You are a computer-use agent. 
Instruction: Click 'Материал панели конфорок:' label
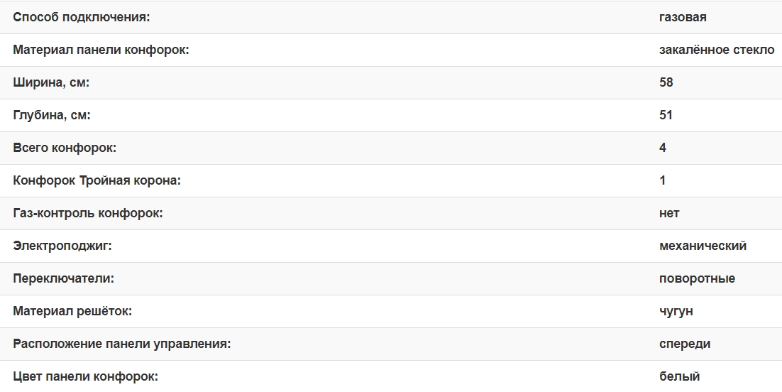[x=101, y=50]
